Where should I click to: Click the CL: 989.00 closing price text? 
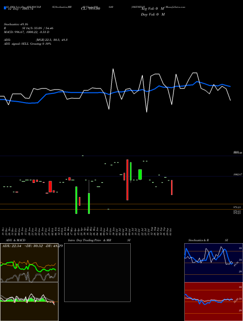pyautogui.click(x=90, y=9)
